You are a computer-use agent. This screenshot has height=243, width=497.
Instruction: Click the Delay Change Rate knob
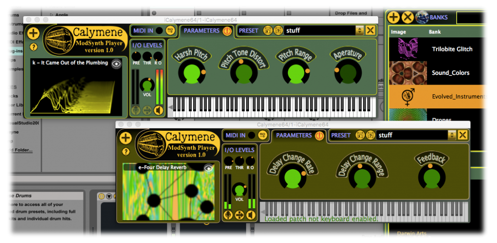293,177
